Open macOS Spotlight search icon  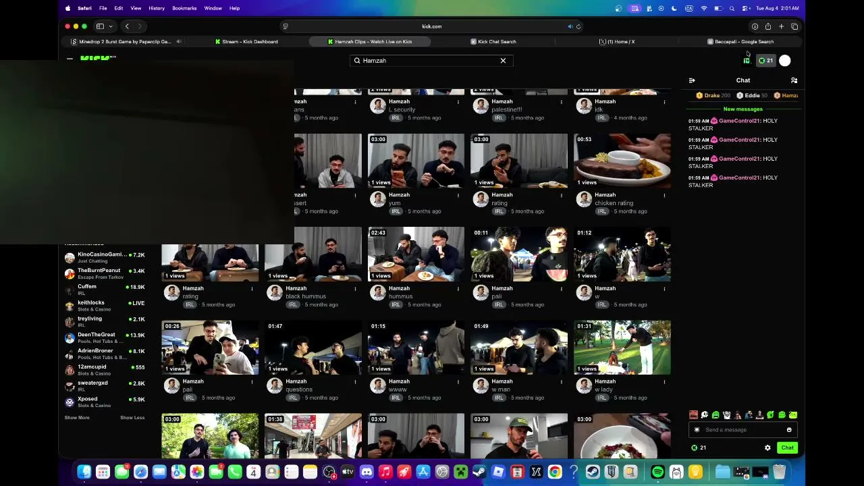coord(732,8)
